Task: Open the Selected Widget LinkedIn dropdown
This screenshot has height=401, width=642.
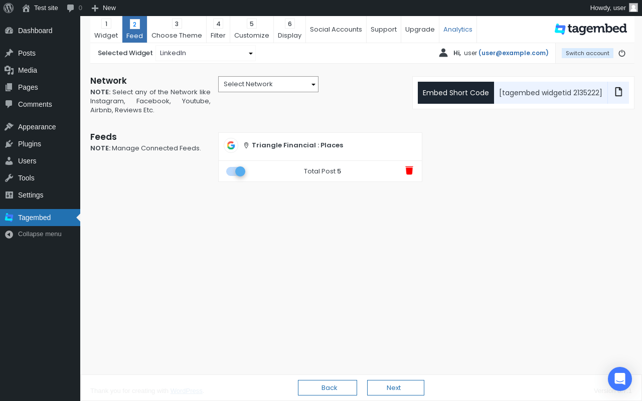Action: [206, 53]
